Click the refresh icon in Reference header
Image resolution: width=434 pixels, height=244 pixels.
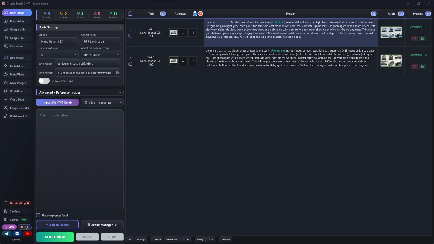195,14
